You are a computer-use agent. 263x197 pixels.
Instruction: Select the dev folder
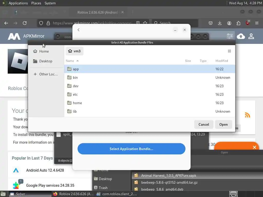149,86
